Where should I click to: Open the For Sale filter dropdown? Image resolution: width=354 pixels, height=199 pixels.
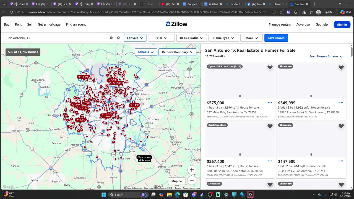point(135,38)
